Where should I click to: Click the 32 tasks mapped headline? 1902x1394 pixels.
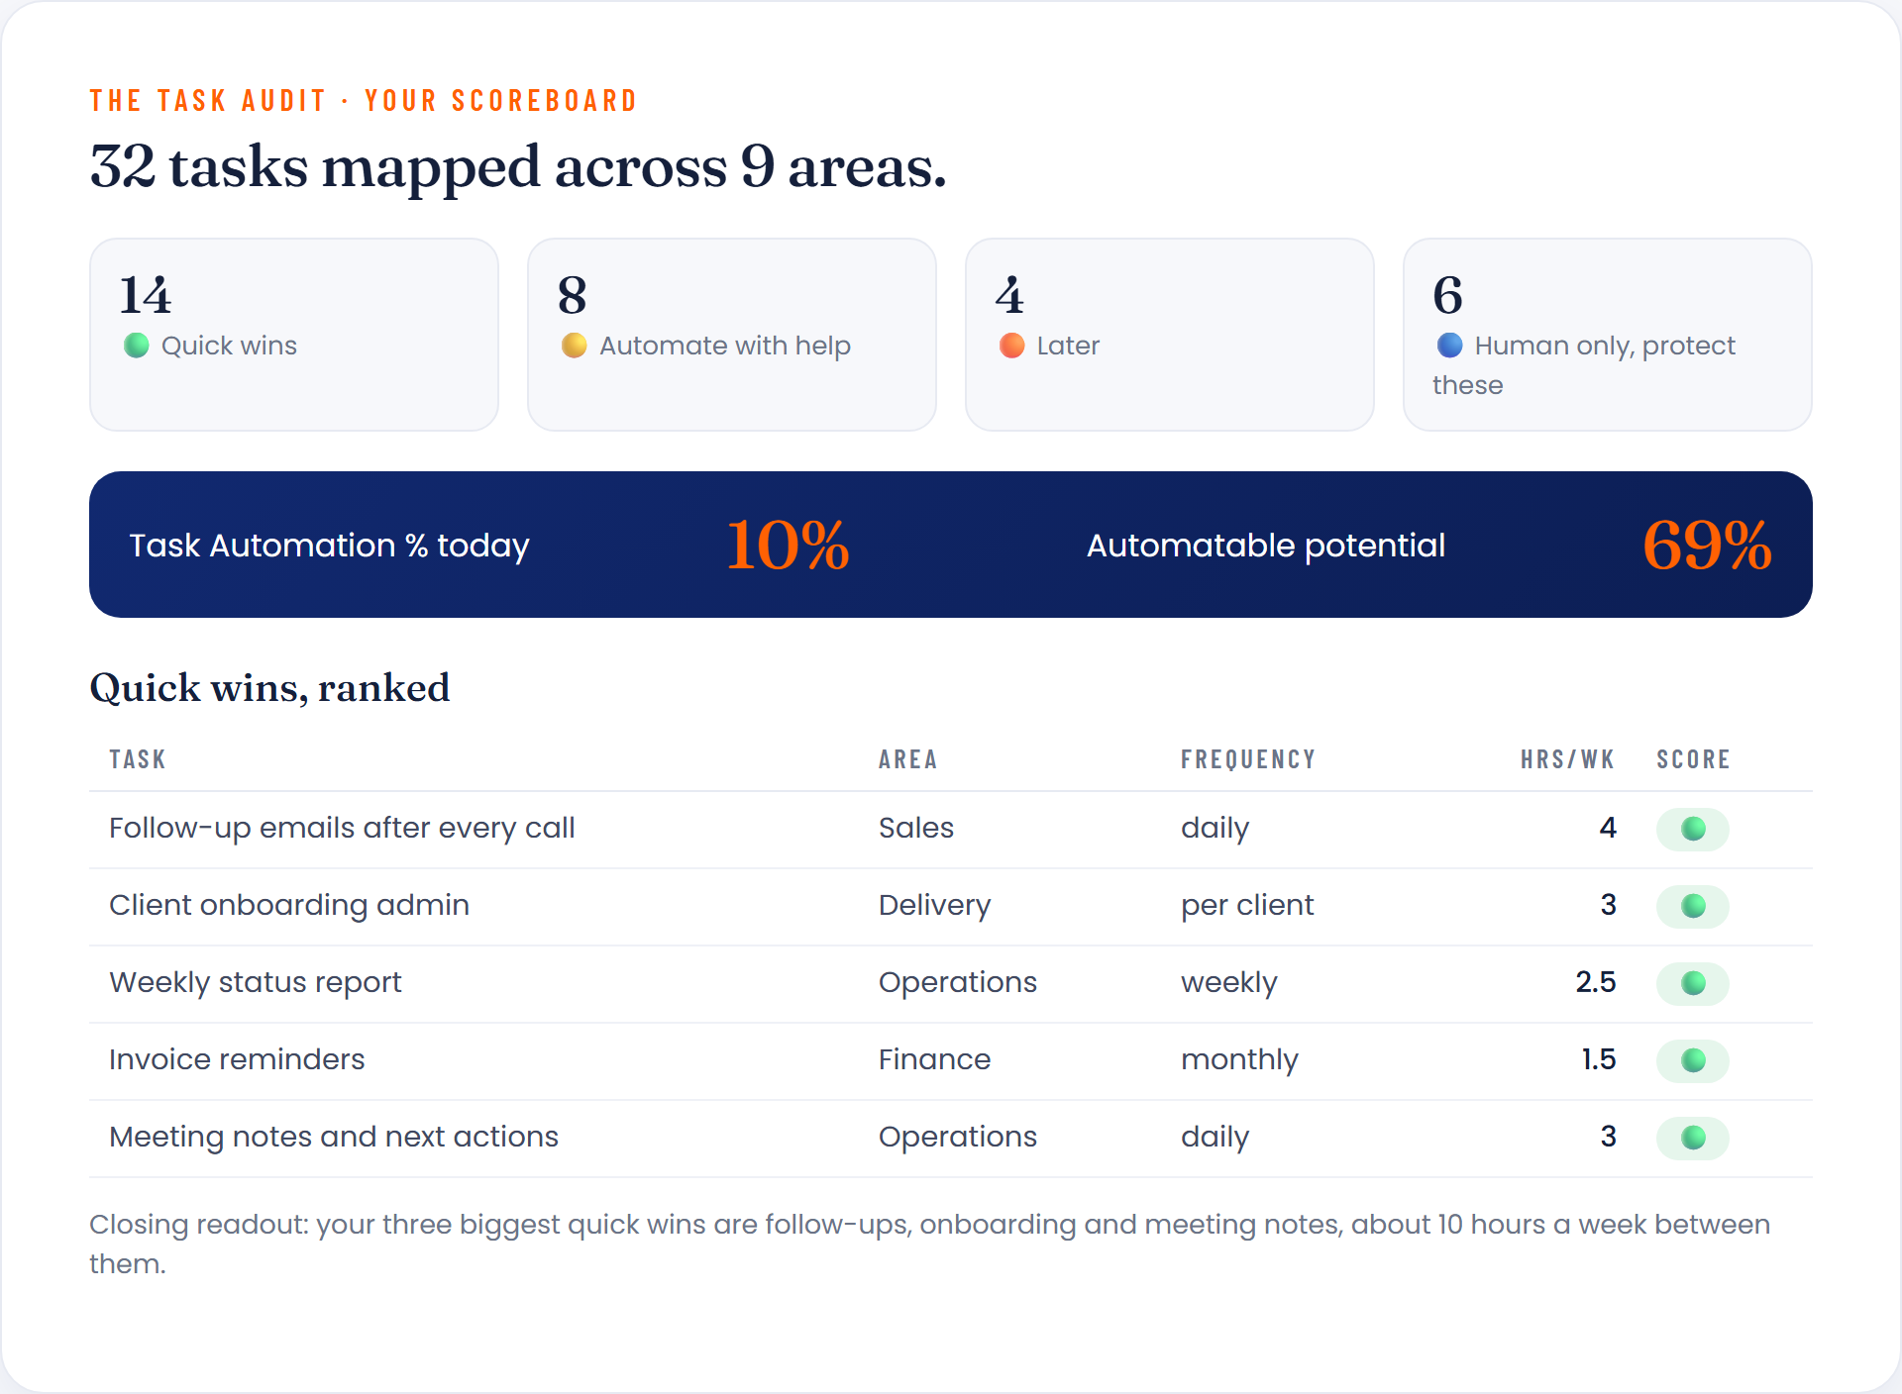pyautogui.click(x=518, y=166)
